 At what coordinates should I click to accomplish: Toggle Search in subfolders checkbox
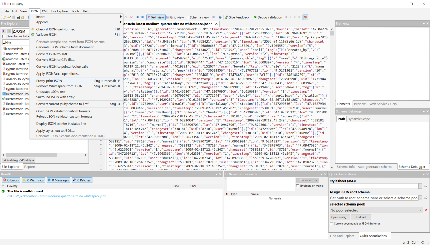(x=4, y=36)
